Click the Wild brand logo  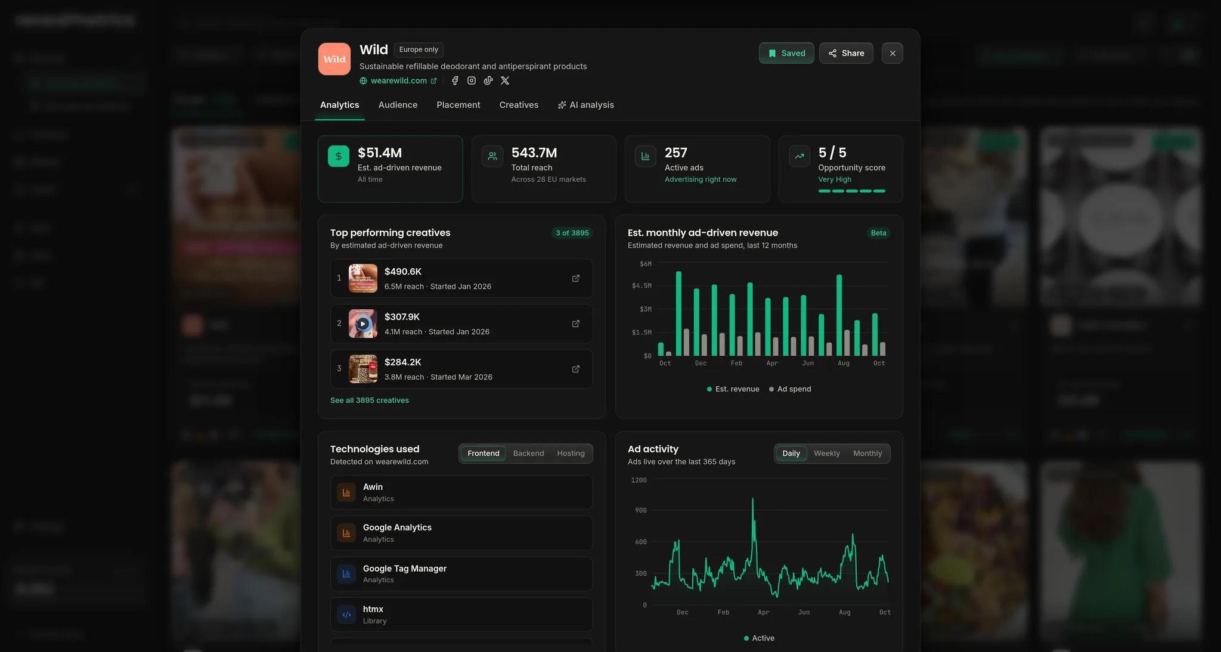[x=334, y=59]
